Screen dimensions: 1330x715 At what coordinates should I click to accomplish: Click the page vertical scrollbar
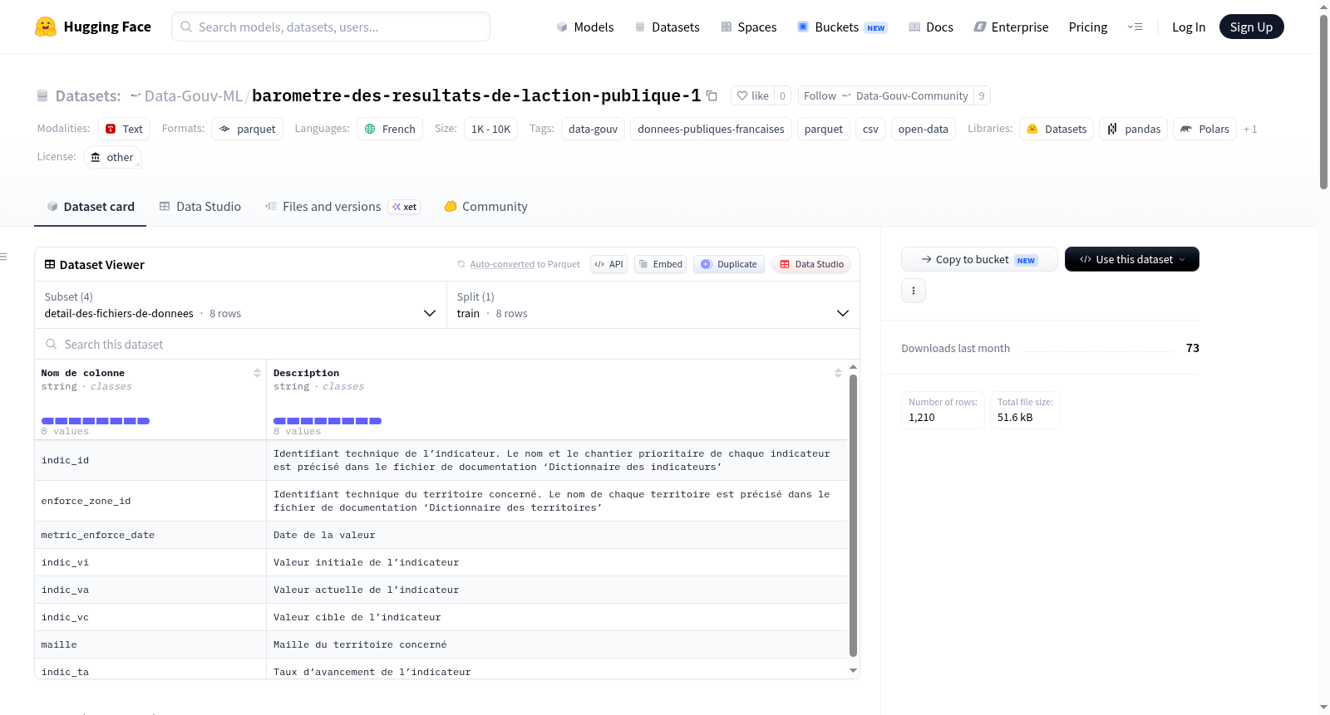tap(1323, 102)
